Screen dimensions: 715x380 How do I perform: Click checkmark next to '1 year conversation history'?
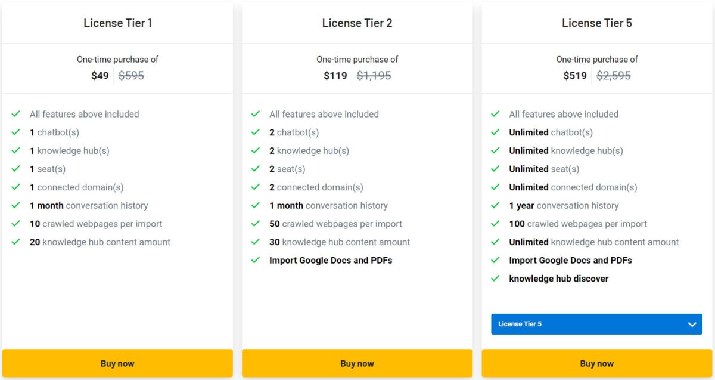(495, 205)
